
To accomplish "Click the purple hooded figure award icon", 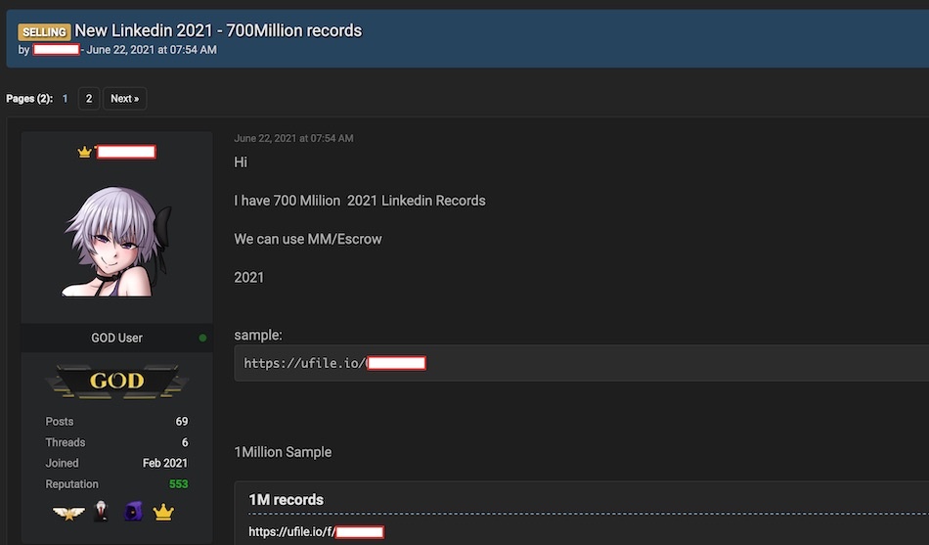I will [x=132, y=512].
